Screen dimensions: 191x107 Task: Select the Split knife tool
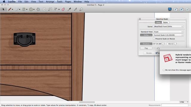tap(75, 9)
